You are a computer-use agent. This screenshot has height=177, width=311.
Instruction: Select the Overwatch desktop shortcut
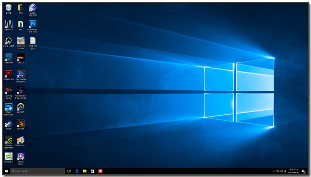(20, 108)
